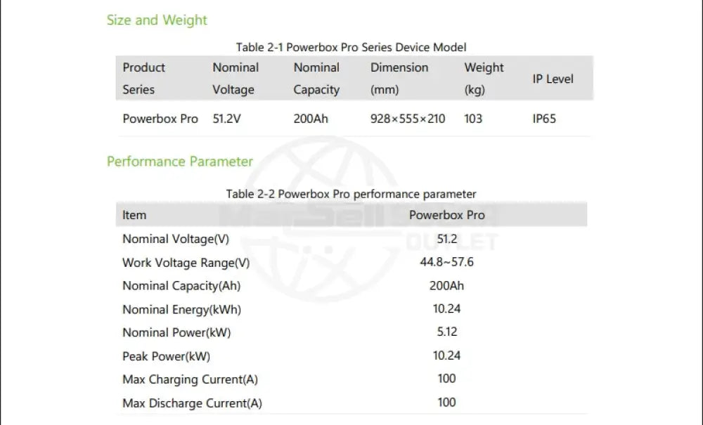Click the "Max Discharge Current(A)" row label

(x=192, y=403)
